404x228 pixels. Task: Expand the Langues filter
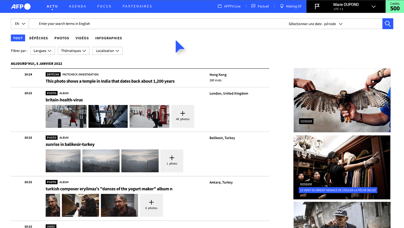point(43,51)
